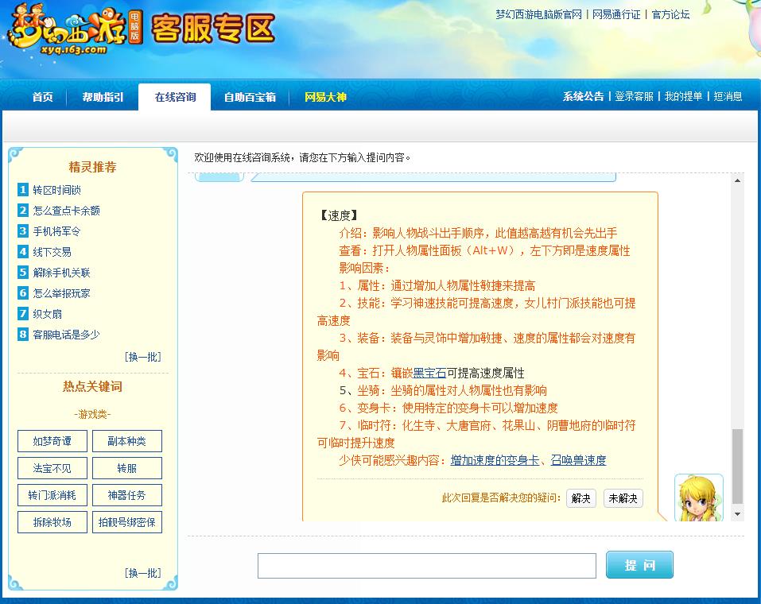Click the 系统公告 announcement entry
This screenshot has width=761, height=604.
tap(584, 97)
